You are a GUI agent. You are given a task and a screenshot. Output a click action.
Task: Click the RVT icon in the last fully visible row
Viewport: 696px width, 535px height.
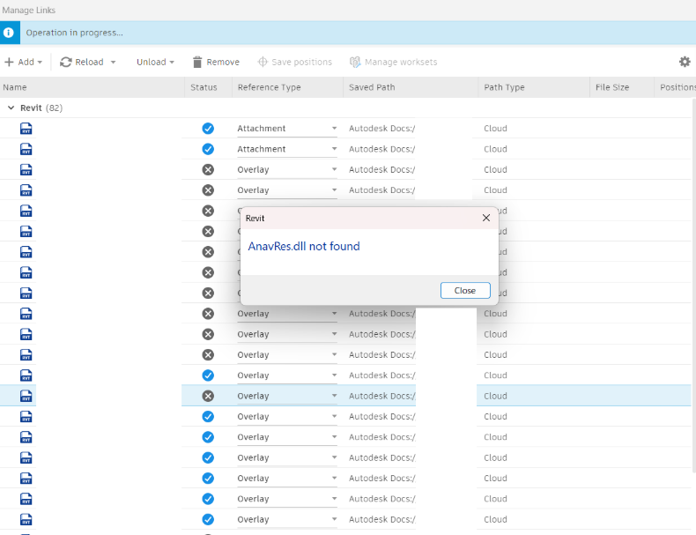(x=26, y=519)
